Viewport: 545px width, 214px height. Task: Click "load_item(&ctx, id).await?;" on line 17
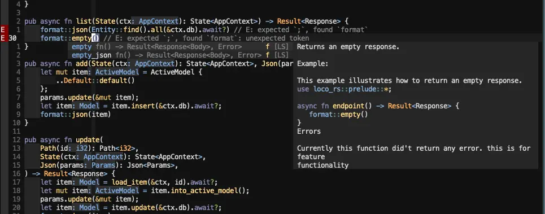pyautogui.click(x=164, y=182)
